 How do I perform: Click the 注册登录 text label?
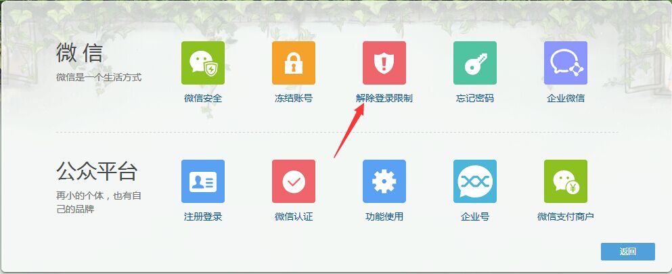coord(203,216)
